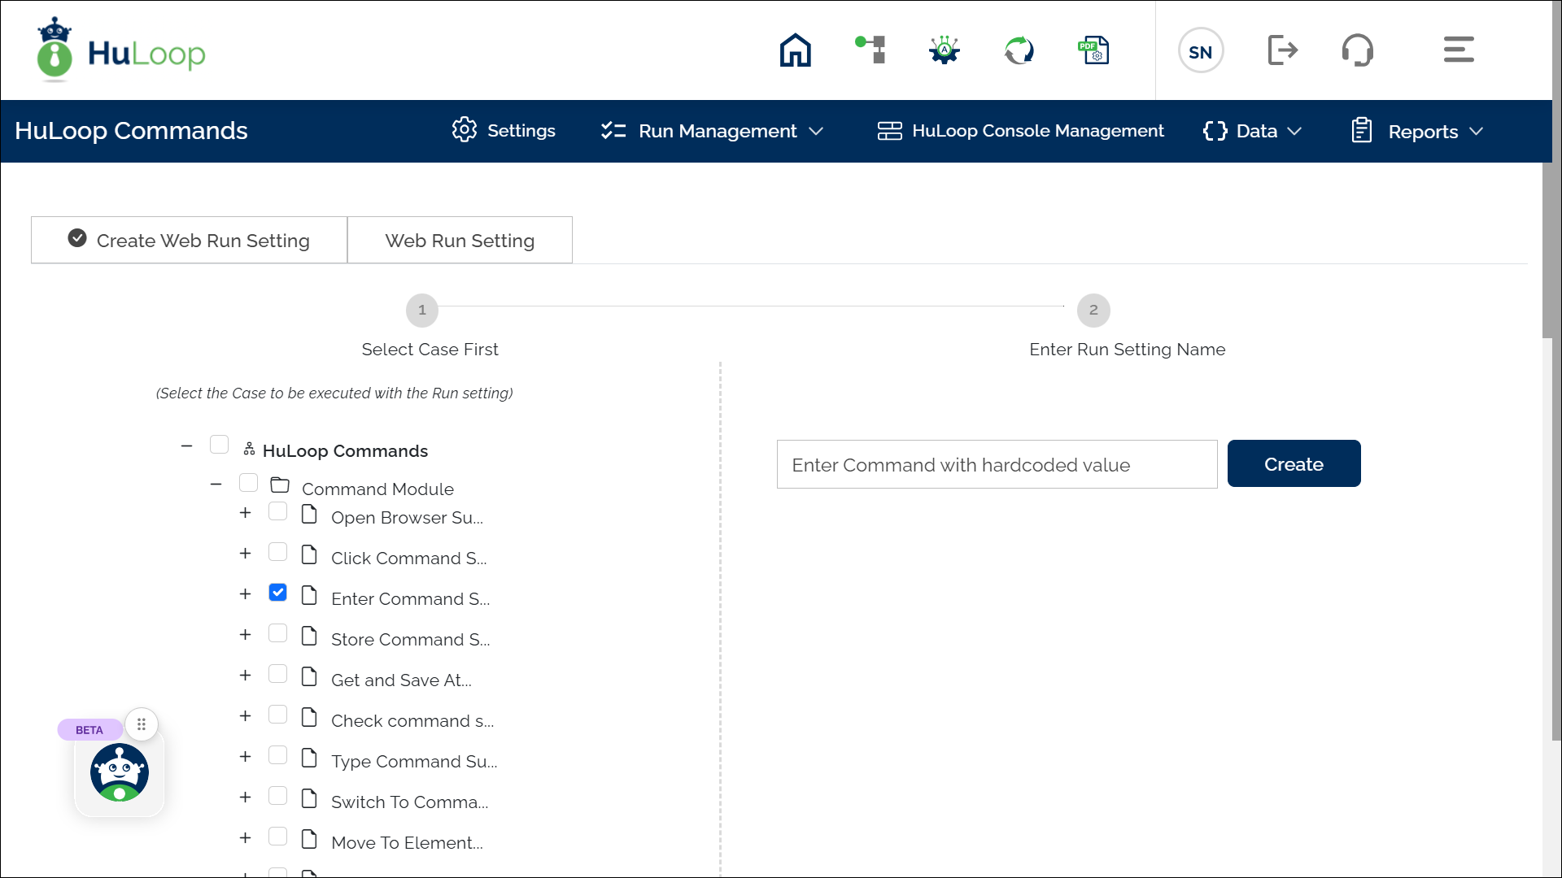Open the hamburger menu icon
Image resolution: width=1562 pixels, height=878 pixels.
click(1459, 50)
